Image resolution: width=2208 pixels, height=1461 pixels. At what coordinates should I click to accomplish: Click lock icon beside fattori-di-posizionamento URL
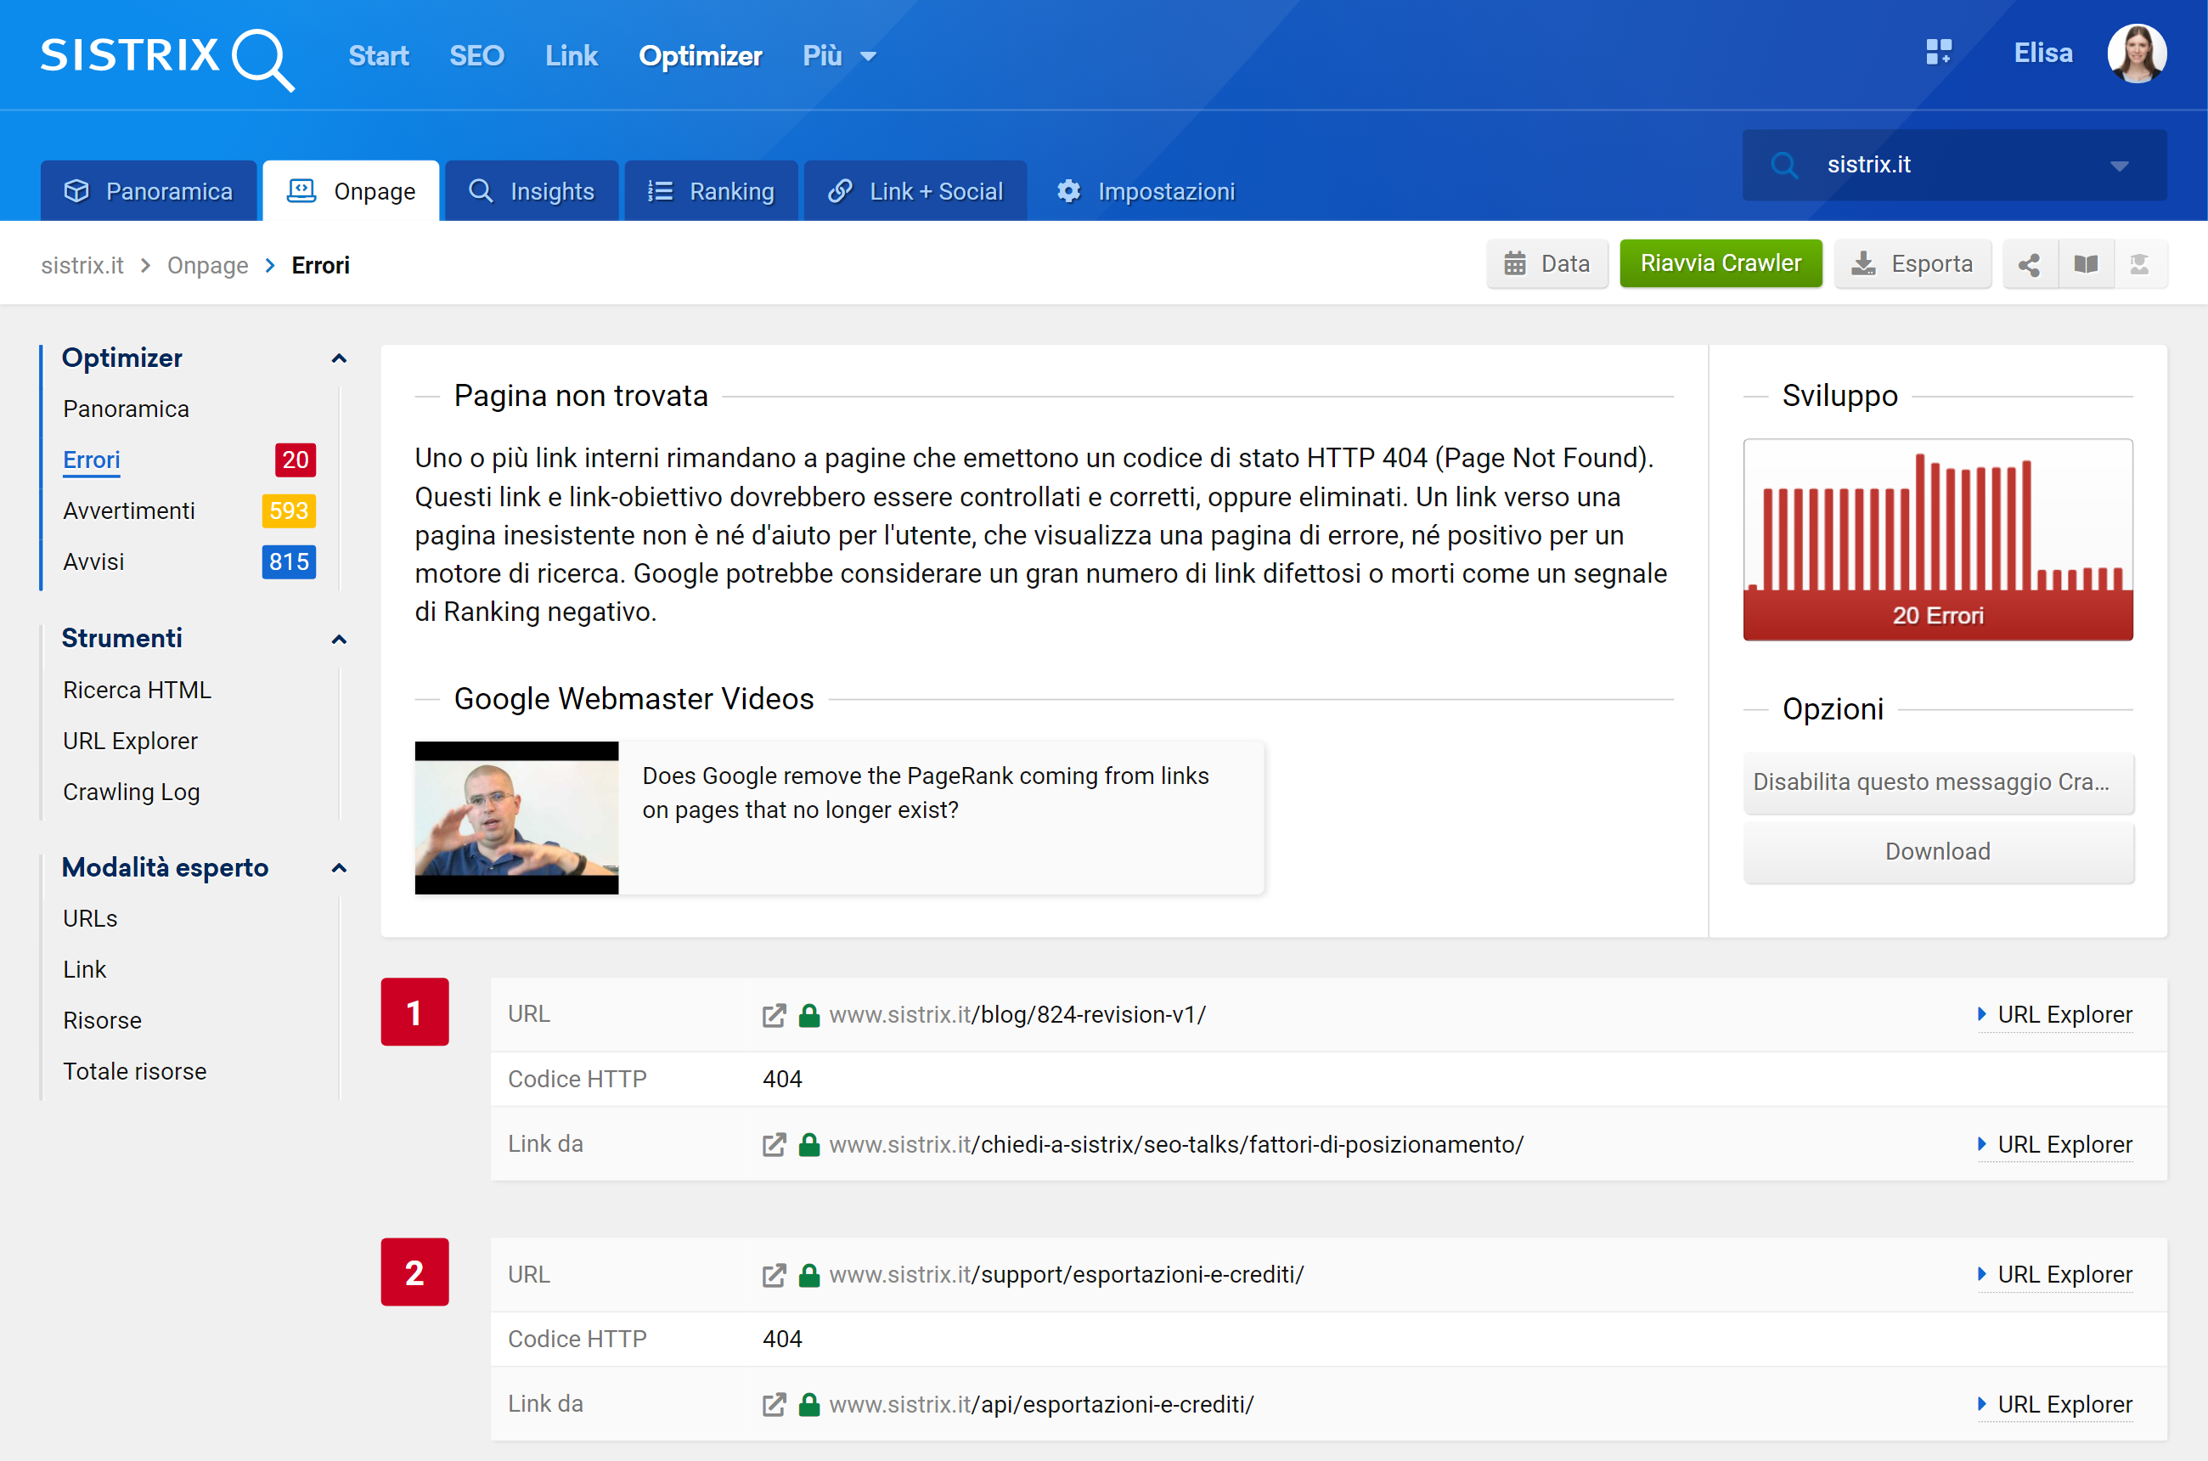click(x=808, y=1144)
